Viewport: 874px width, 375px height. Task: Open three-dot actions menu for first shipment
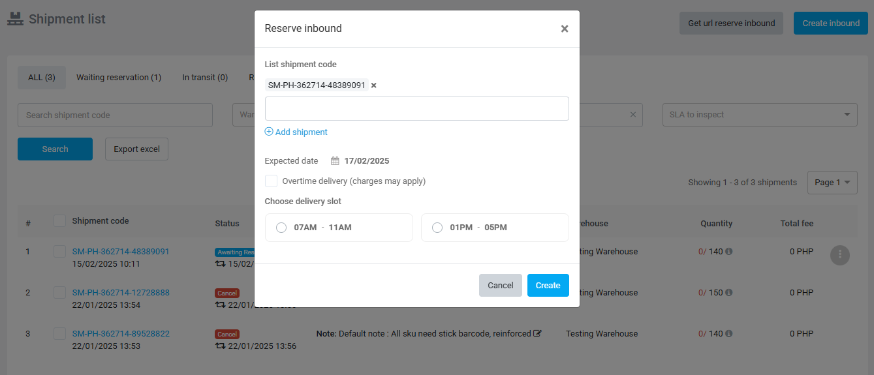coord(839,255)
